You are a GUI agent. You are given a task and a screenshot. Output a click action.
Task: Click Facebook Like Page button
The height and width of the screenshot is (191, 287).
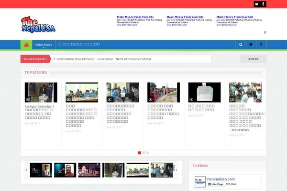click(x=216, y=184)
